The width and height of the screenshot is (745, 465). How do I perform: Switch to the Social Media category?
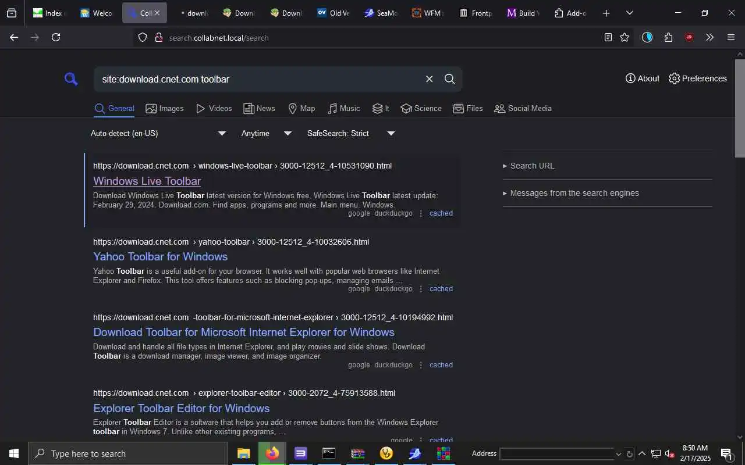pyautogui.click(x=523, y=108)
